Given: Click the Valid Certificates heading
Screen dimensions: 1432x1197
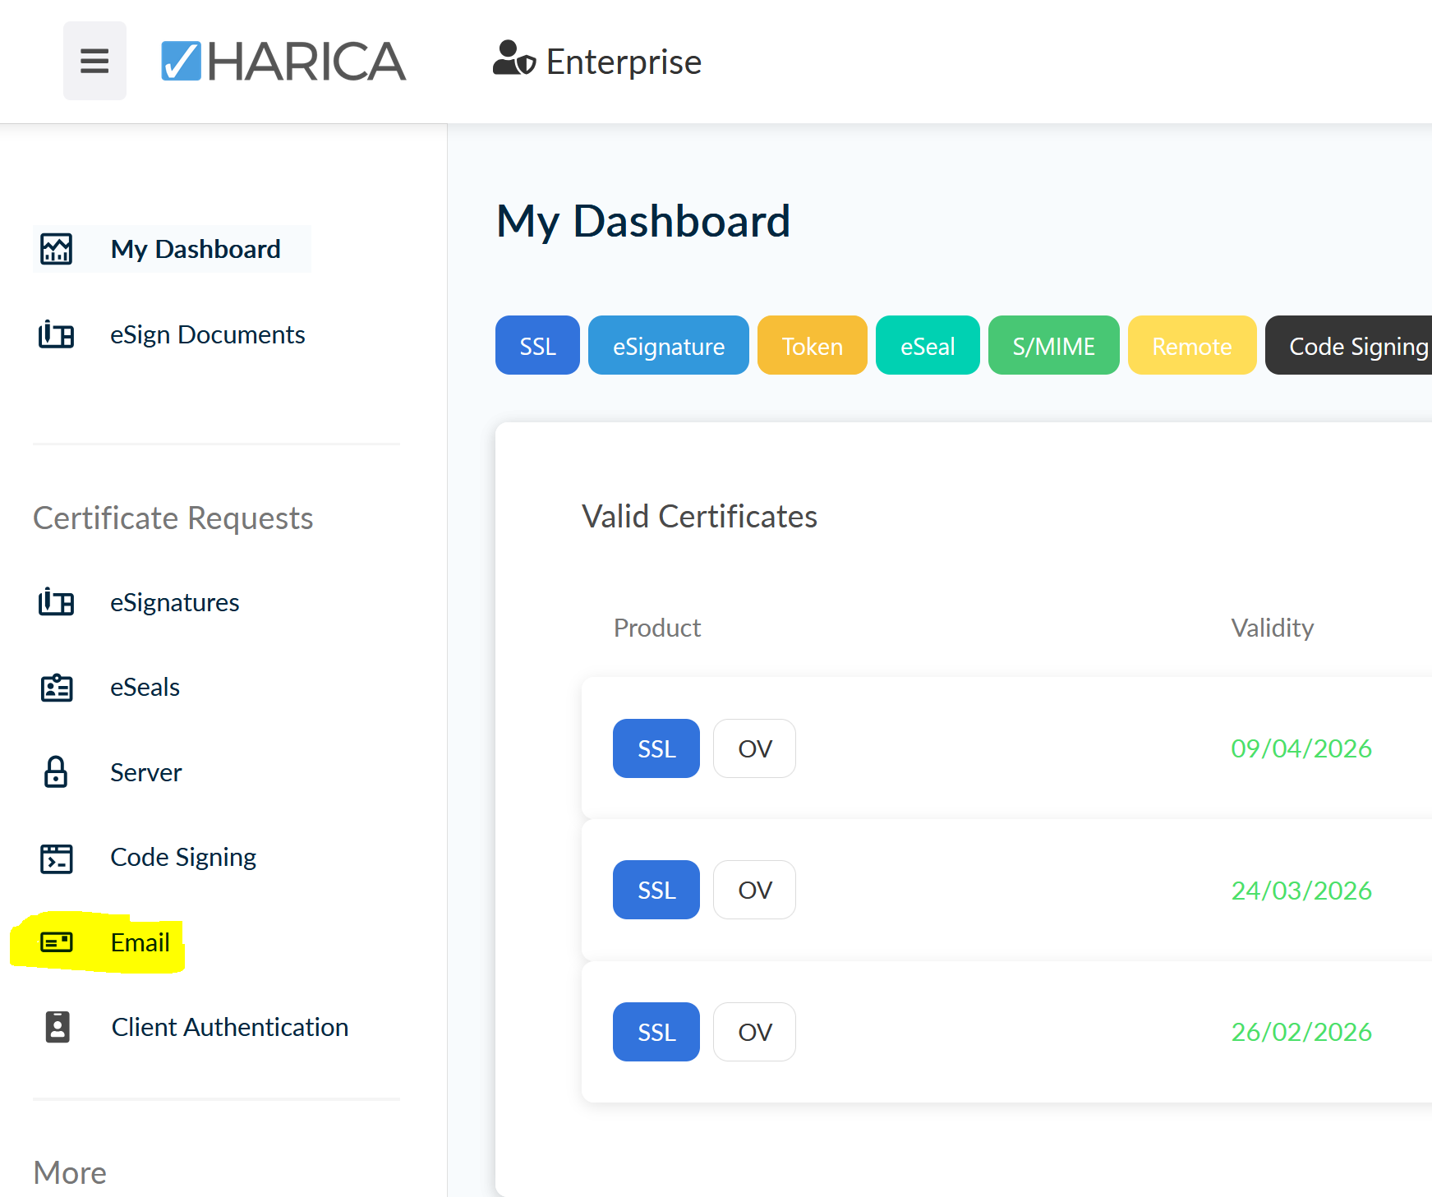Looking at the screenshot, I should [x=699, y=517].
